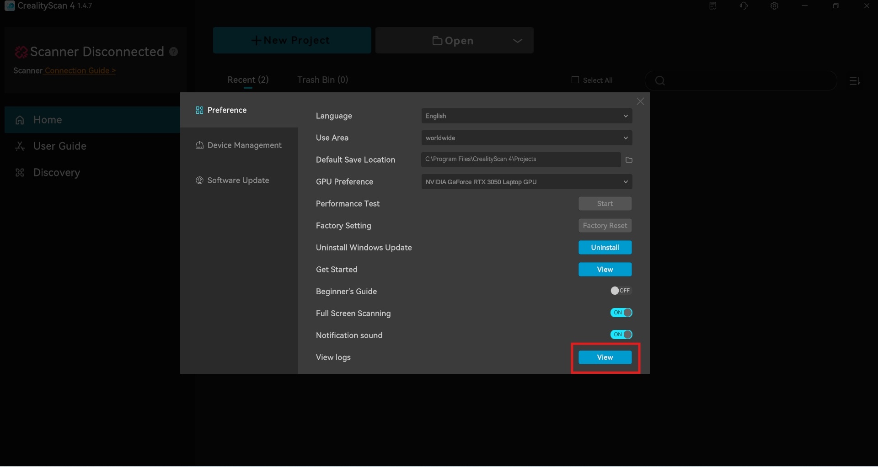
Task: Close the Preference dialog with X
Action: click(x=640, y=101)
